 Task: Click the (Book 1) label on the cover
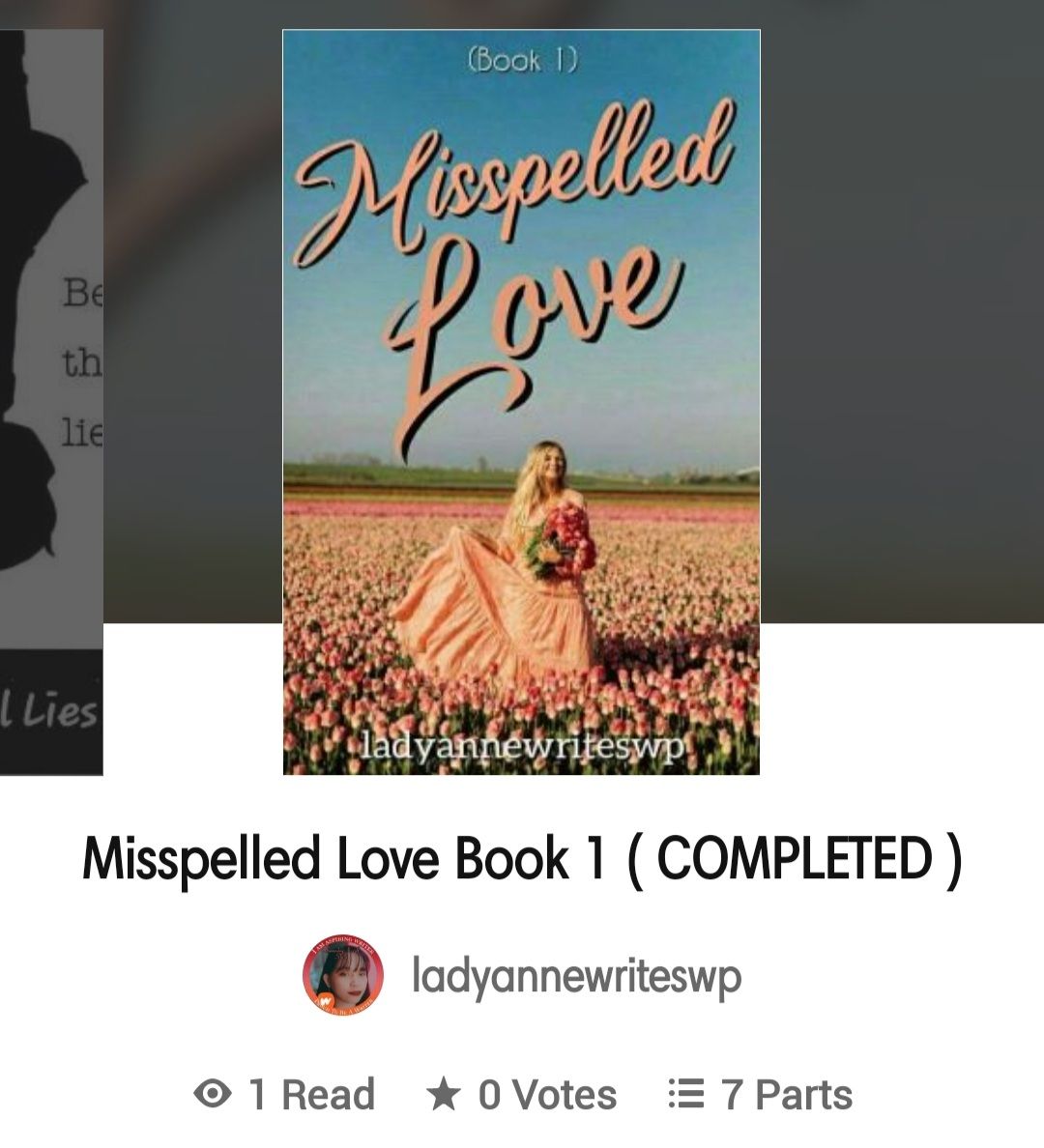coord(522,59)
